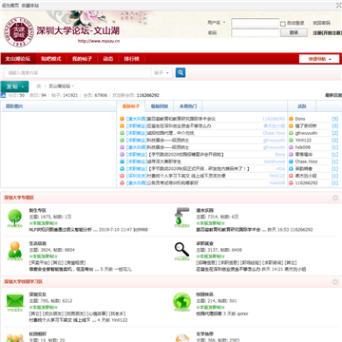Open user Dons in active list
The height and width of the screenshot is (342, 342).
pyautogui.click(x=300, y=119)
